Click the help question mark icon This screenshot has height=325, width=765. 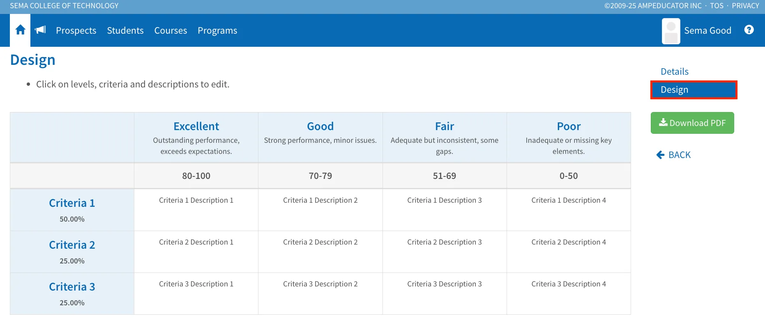(749, 30)
